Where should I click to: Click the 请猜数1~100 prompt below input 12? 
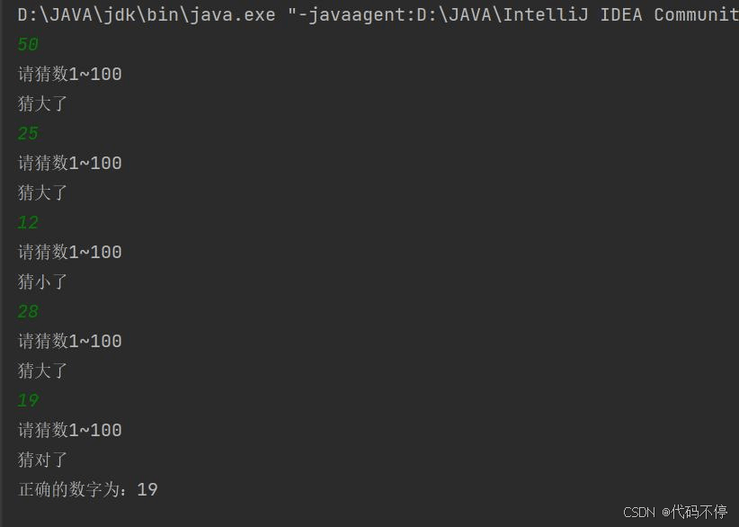tap(70, 253)
